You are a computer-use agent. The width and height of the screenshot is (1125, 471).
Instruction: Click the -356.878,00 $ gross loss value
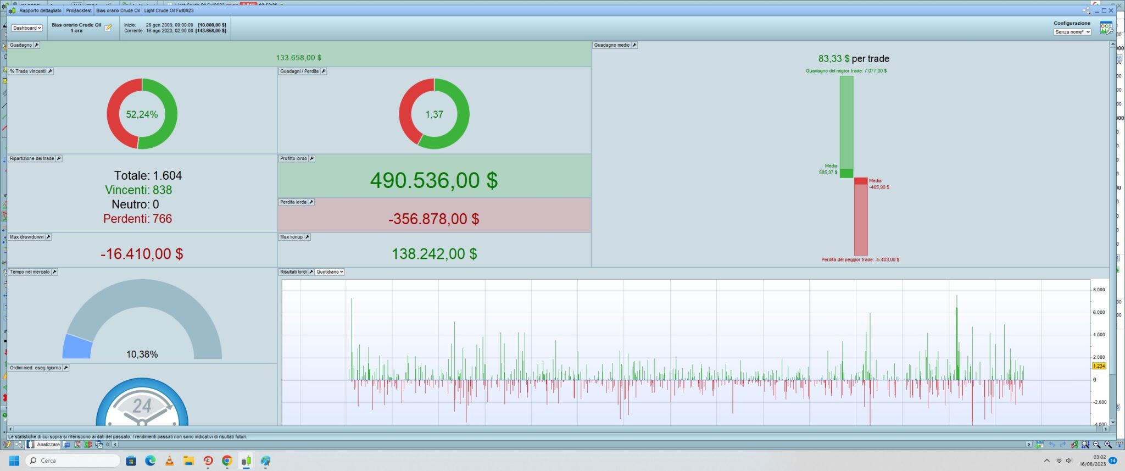pyautogui.click(x=434, y=219)
